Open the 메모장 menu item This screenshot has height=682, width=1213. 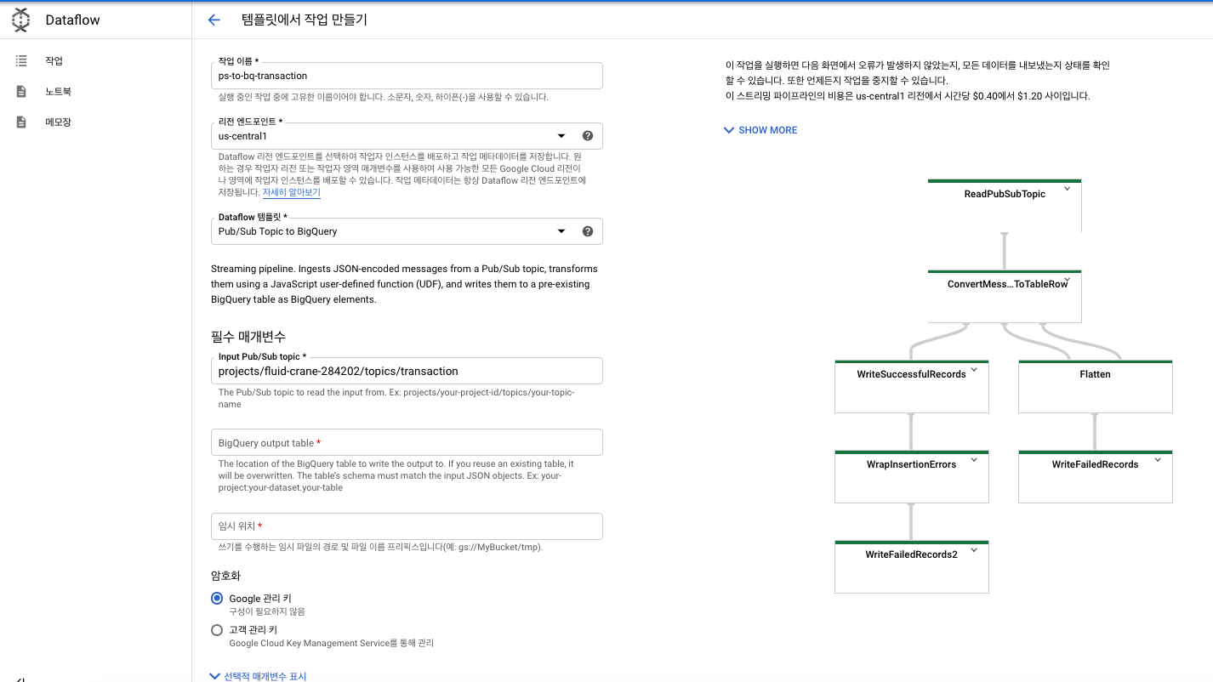click(x=58, y=122)
